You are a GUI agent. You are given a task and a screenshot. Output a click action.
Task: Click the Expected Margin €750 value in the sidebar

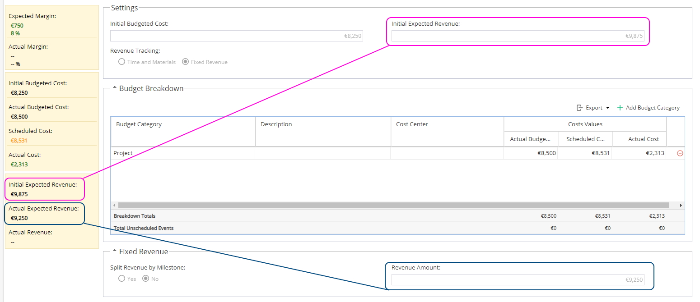(x=17, y=26)
